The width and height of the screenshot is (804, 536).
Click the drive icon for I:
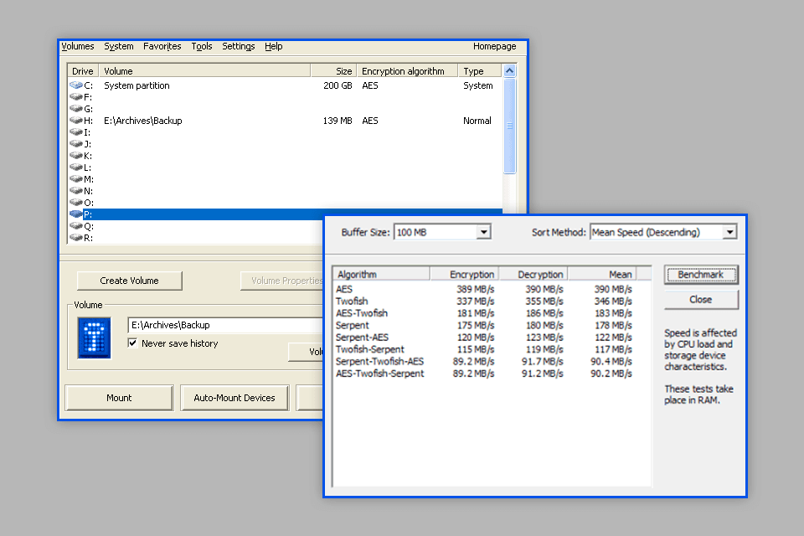[x=76, y=132]
